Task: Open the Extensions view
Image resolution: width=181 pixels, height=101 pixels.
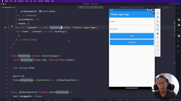Action: click(178, 35)
